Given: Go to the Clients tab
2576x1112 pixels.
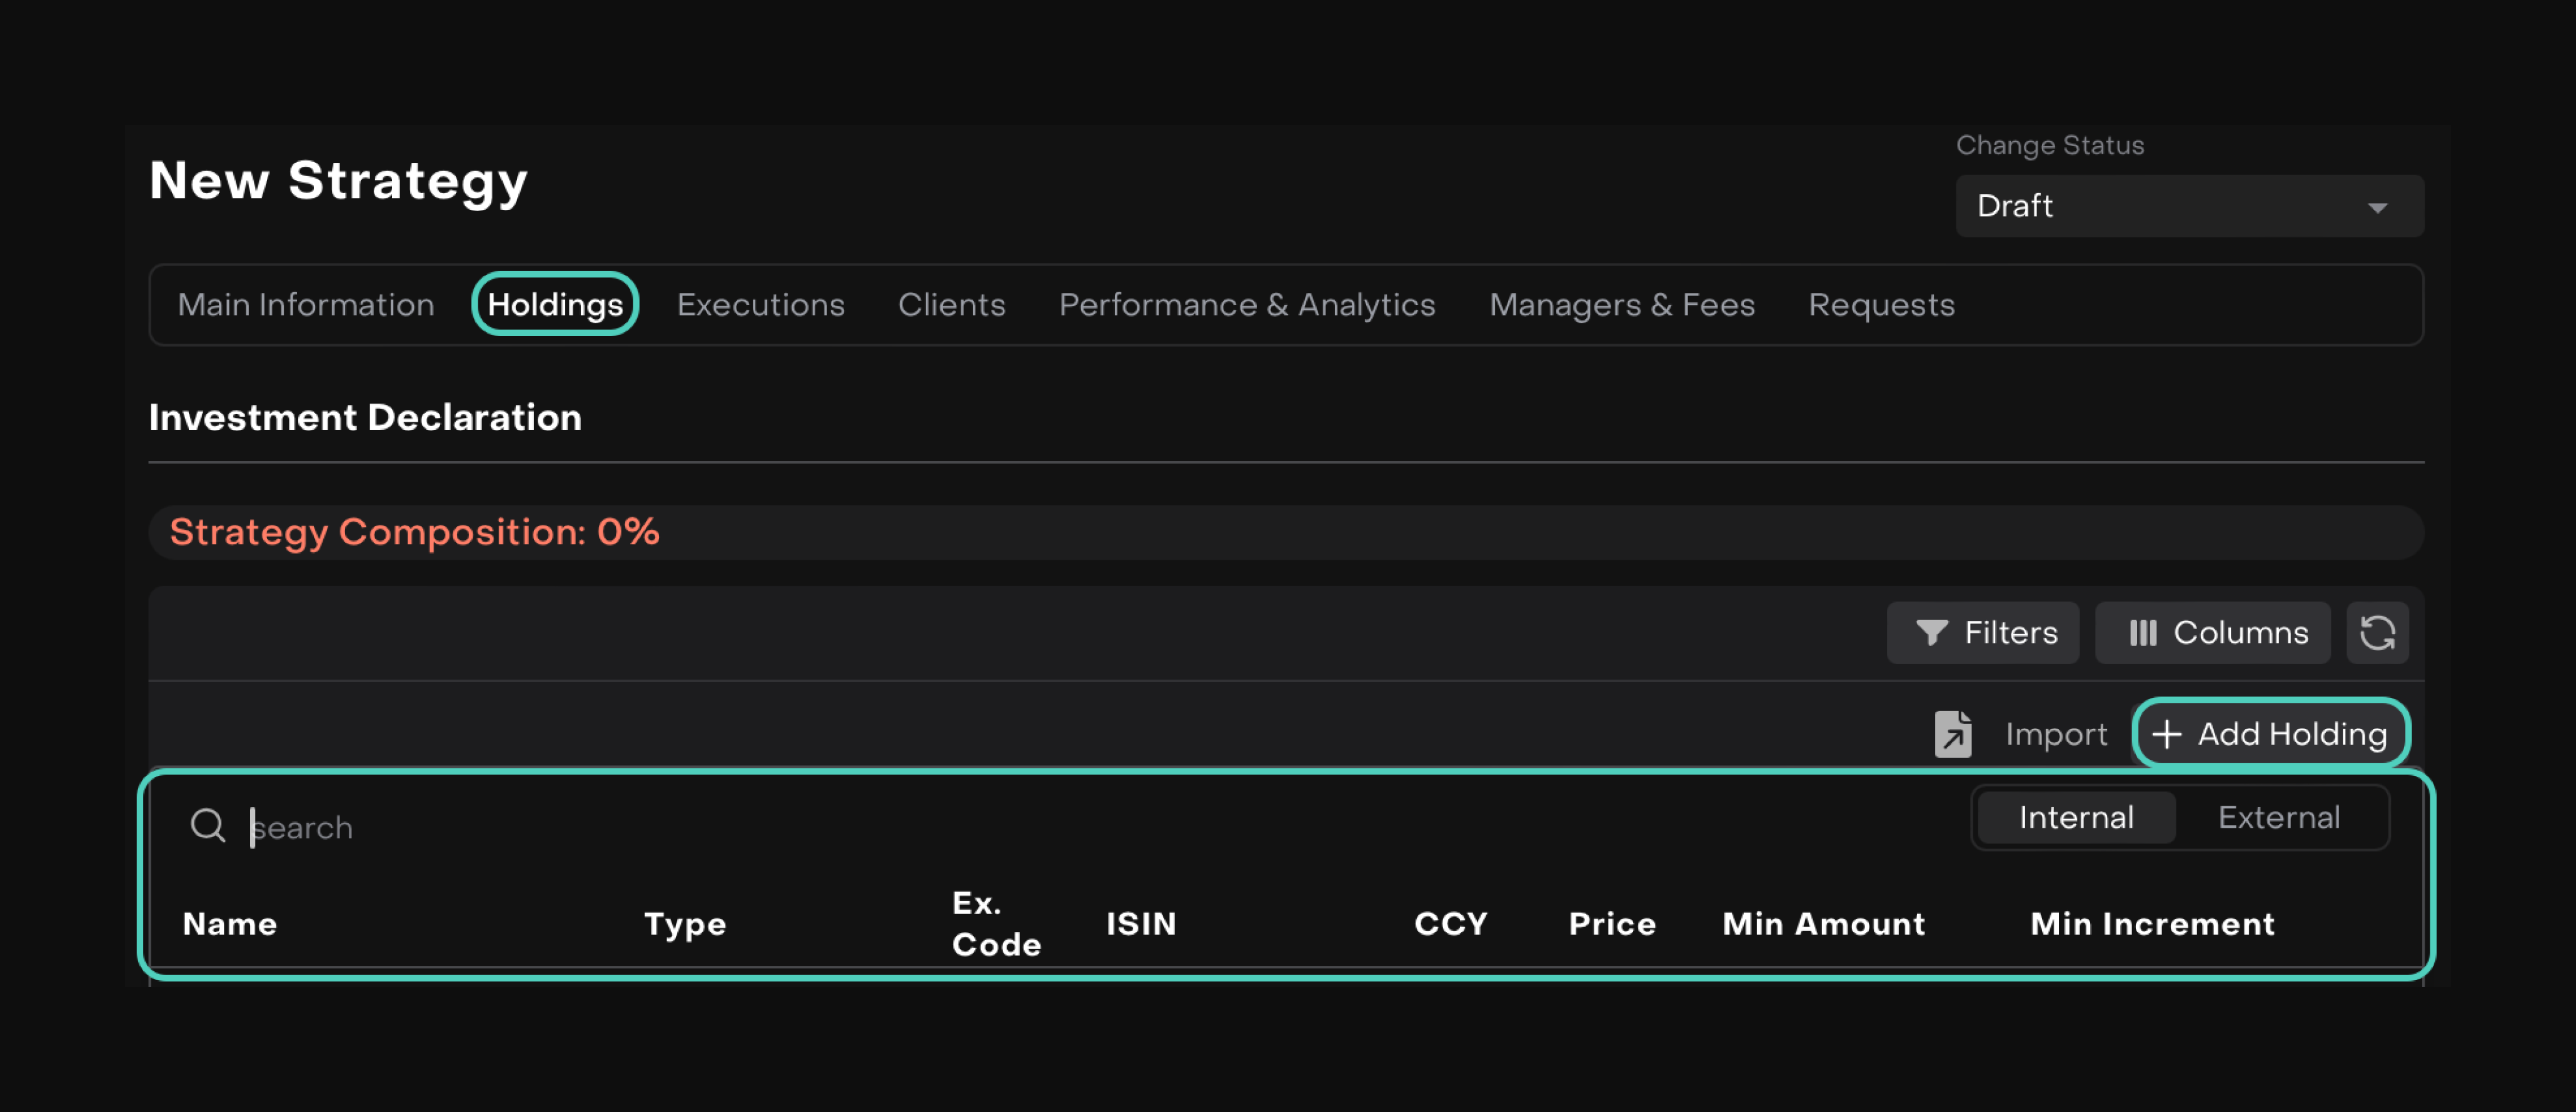Looking at the screenshot, I should point(951,305).
